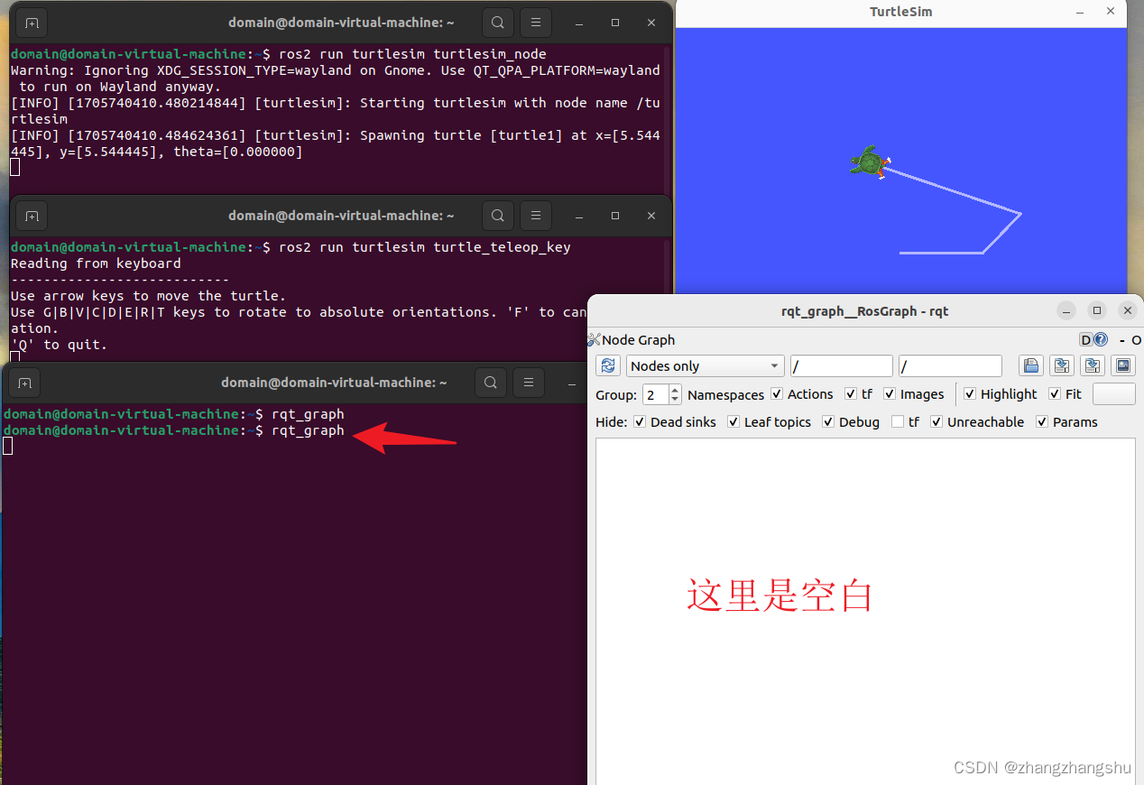Screen dimensions: 1144x785
Task: Minimize the TurtleSim window
Action: [x=1081, y=12]
